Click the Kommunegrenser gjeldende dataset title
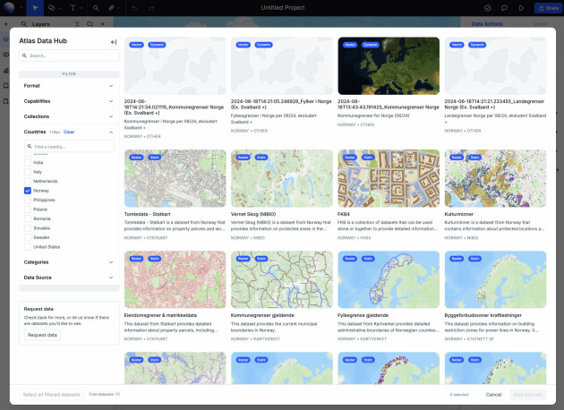This screenshot has width=564, height=410. tap(262, 315)
